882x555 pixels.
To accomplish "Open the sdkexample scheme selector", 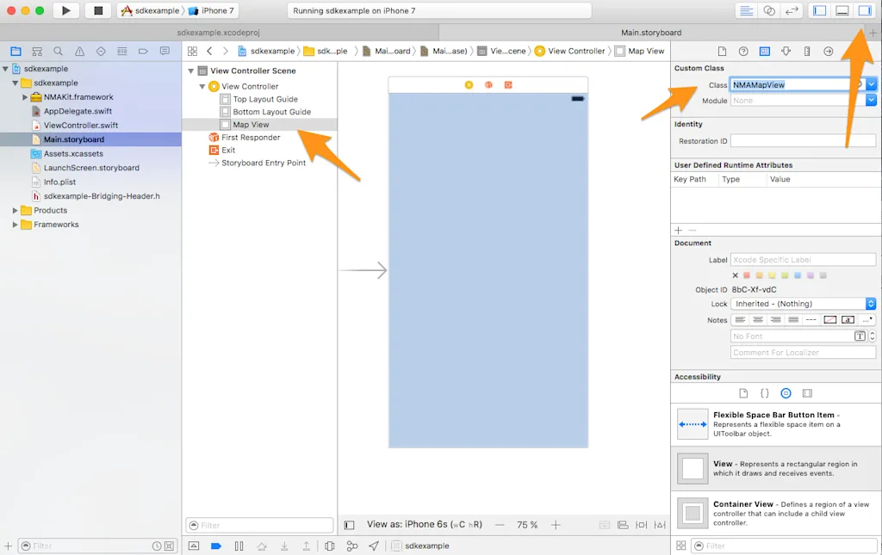I will pyautogui.click(x=151, y=10).
